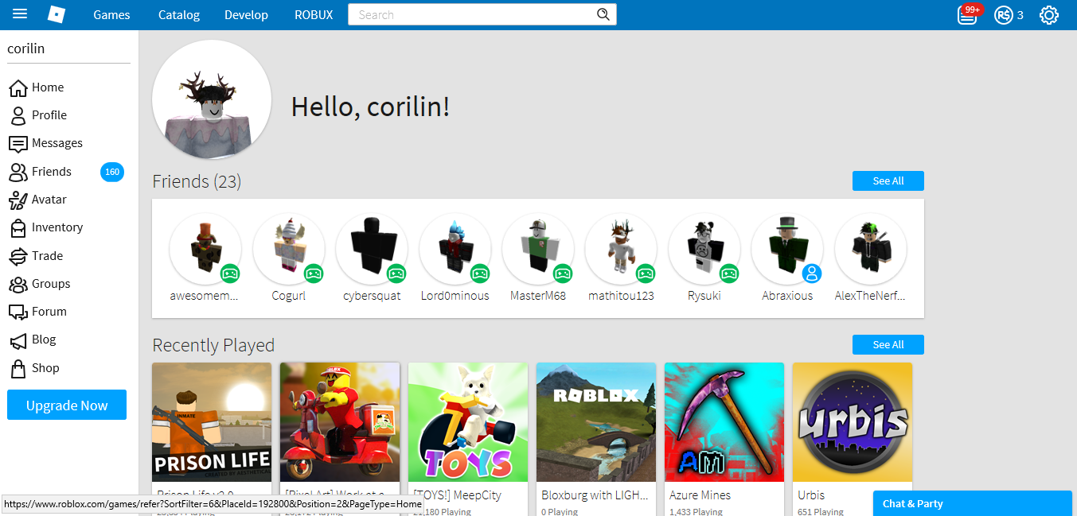Click See All next to Recently Played
Image resolution: width=1077 pixels, height=516 pixels.
[x=888, y=344]
